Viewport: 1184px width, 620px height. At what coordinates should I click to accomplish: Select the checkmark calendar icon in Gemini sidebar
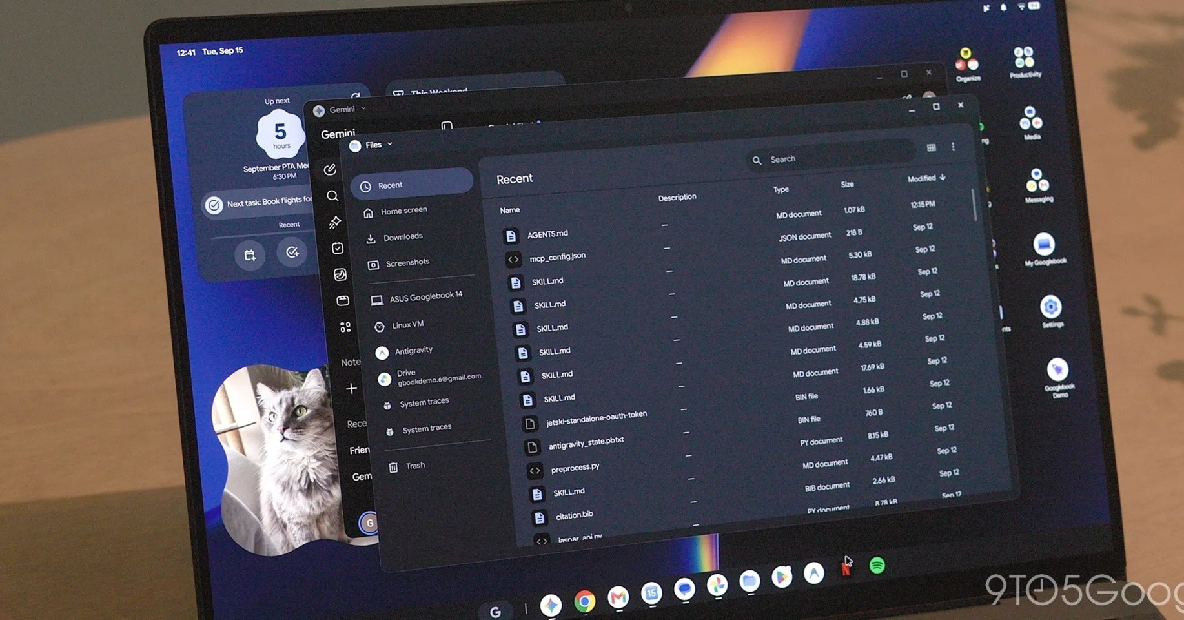coord(338,248)
